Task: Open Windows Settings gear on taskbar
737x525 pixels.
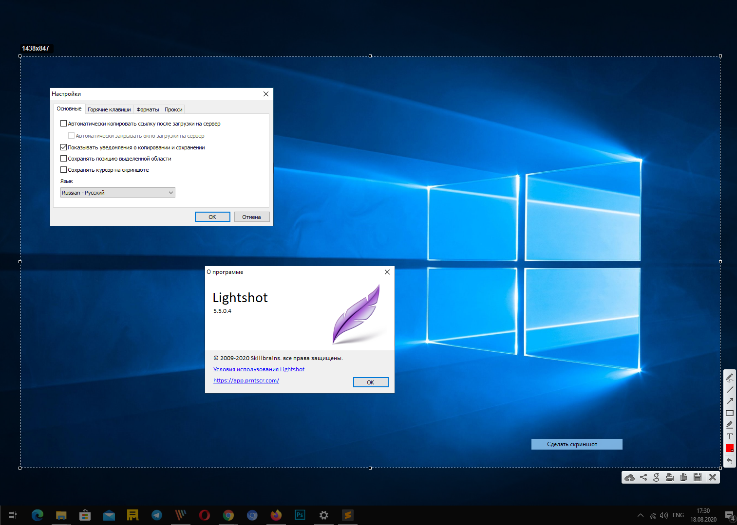Action: 324,515
